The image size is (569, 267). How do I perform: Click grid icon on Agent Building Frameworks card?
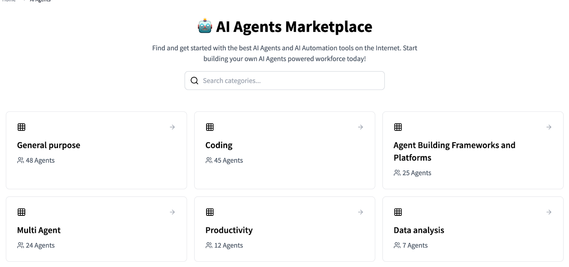398,127
